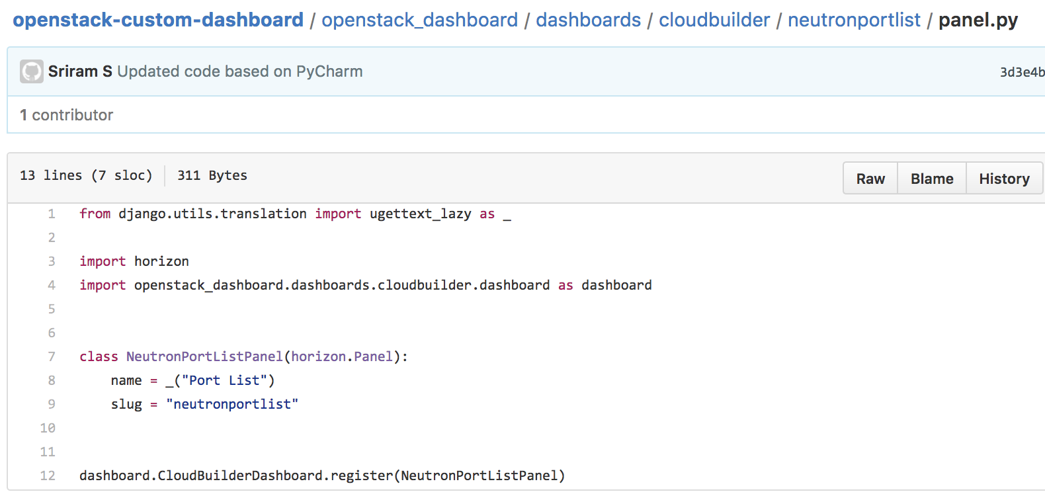Open neutronportlist folder breadcrumb

854,20
